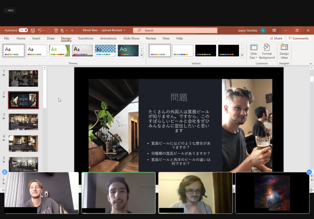This screenshot has height=219, width=314.
Task: Click the Format Background button
Action: pos(267,52)
